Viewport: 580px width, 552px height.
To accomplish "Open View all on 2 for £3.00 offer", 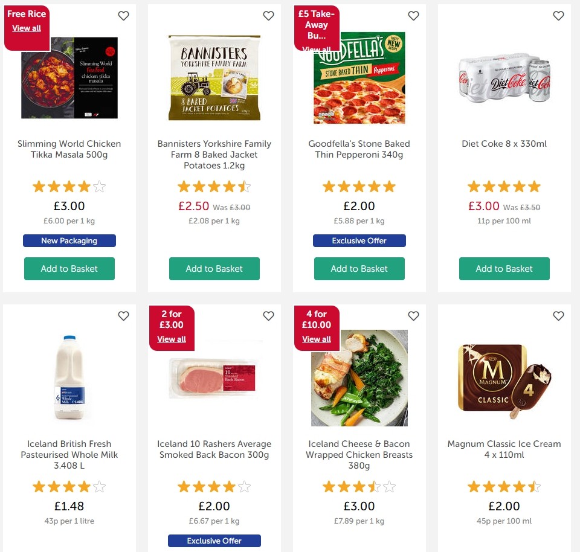I will [172, 339].
